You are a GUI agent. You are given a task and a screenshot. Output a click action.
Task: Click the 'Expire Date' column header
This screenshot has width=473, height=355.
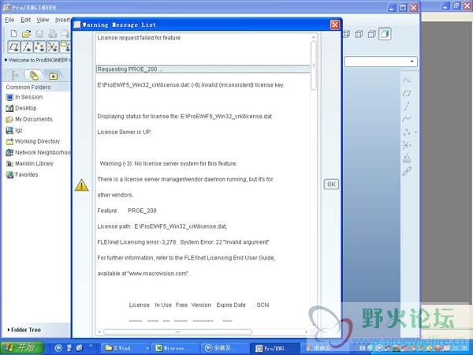[x=231, y=305]
